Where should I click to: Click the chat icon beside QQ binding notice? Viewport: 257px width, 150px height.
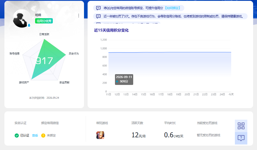[x=98, y=8]
